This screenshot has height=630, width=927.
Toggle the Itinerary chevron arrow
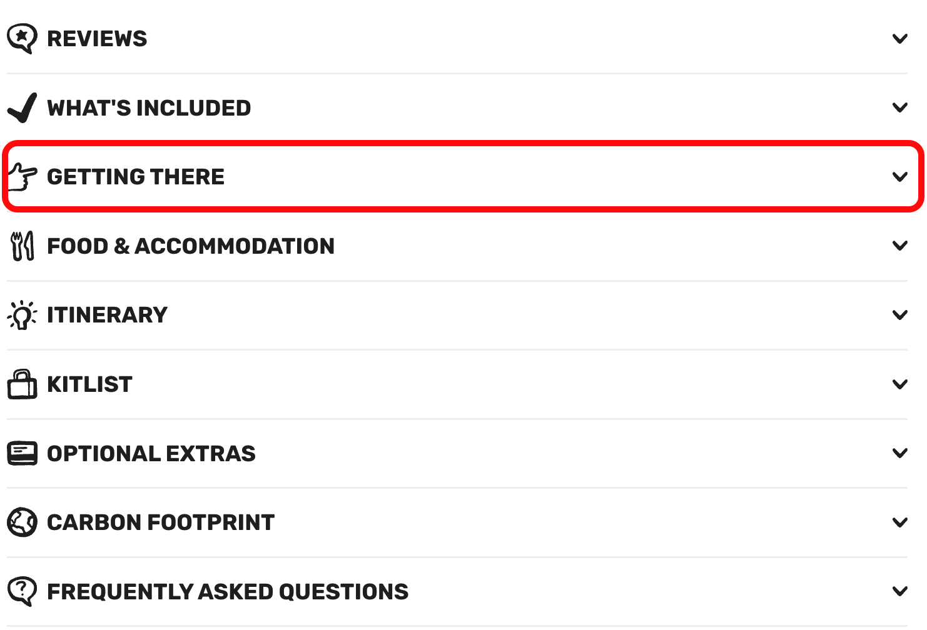point(899,315)
